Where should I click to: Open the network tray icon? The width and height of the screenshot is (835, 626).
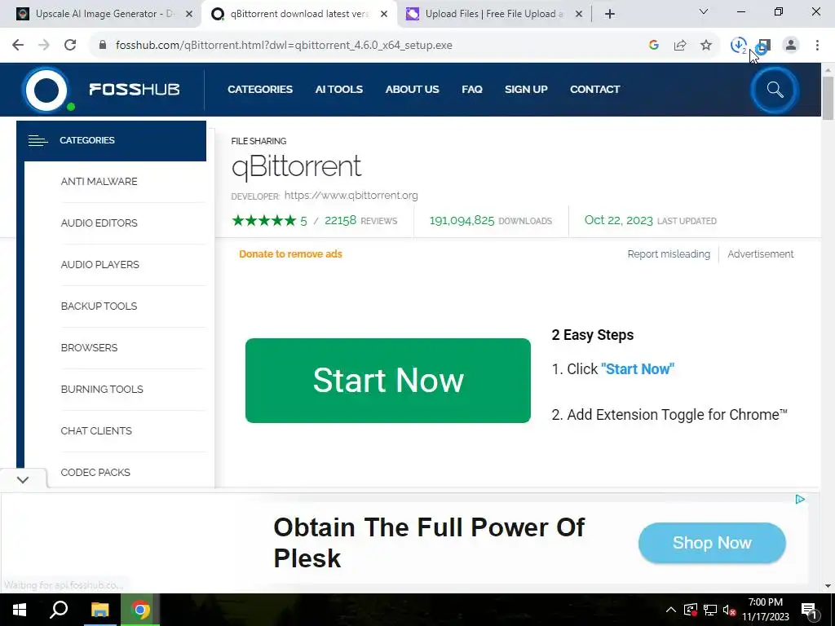click(710, 610)
